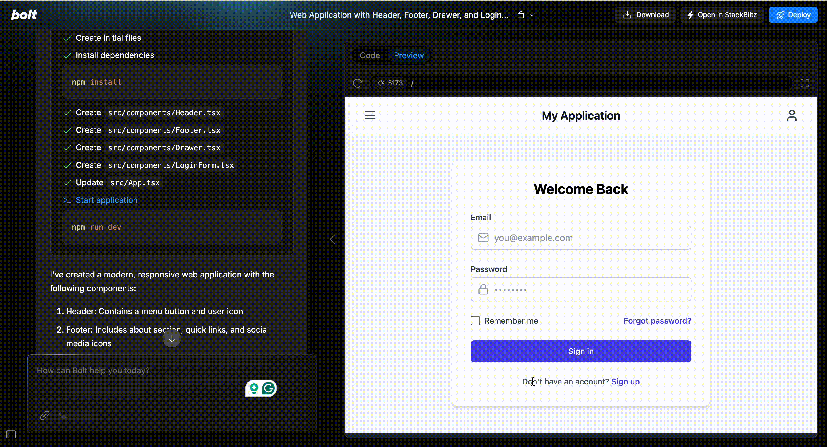Click the scroll-to-bottom arrow button
Viewport: 827px width, 447px height.
(x=172, y=338)
